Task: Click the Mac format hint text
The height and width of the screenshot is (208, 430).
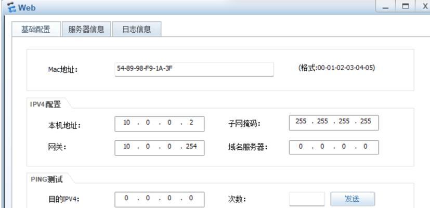Action: pyautogui.click(x=336, y=68)
